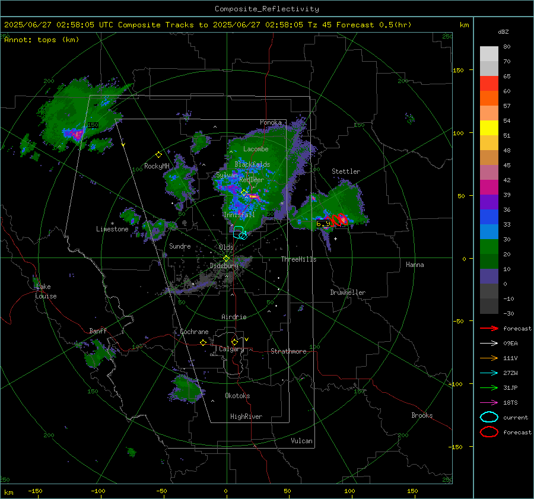Click the Airdrie city label
The height and width of the screenshot is (499, 534).
click(x=234, y=317)
